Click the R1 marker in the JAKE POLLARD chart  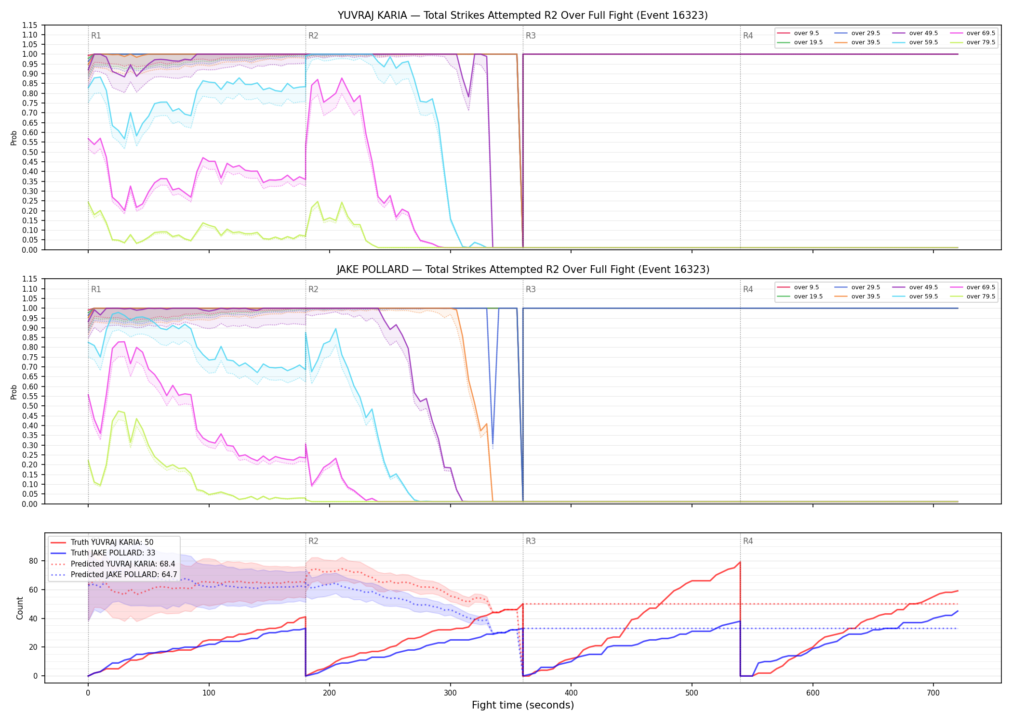(96, 289)
